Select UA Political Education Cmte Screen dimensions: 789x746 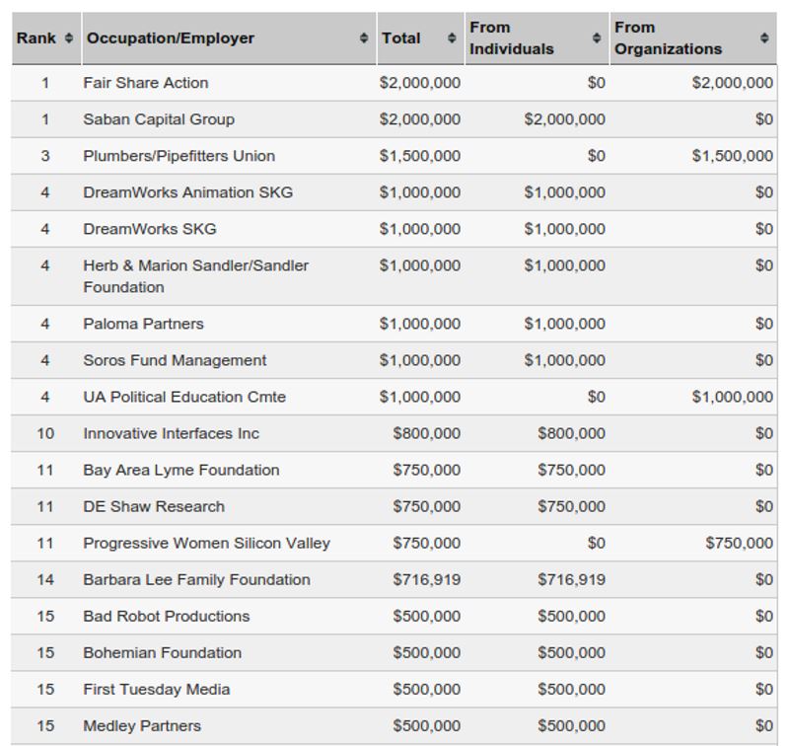(x=184, y=397)
